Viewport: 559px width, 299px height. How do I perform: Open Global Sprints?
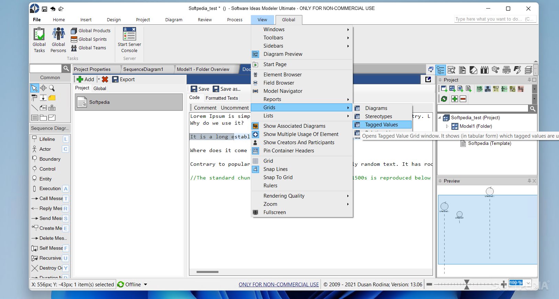(x=89, y=39)
